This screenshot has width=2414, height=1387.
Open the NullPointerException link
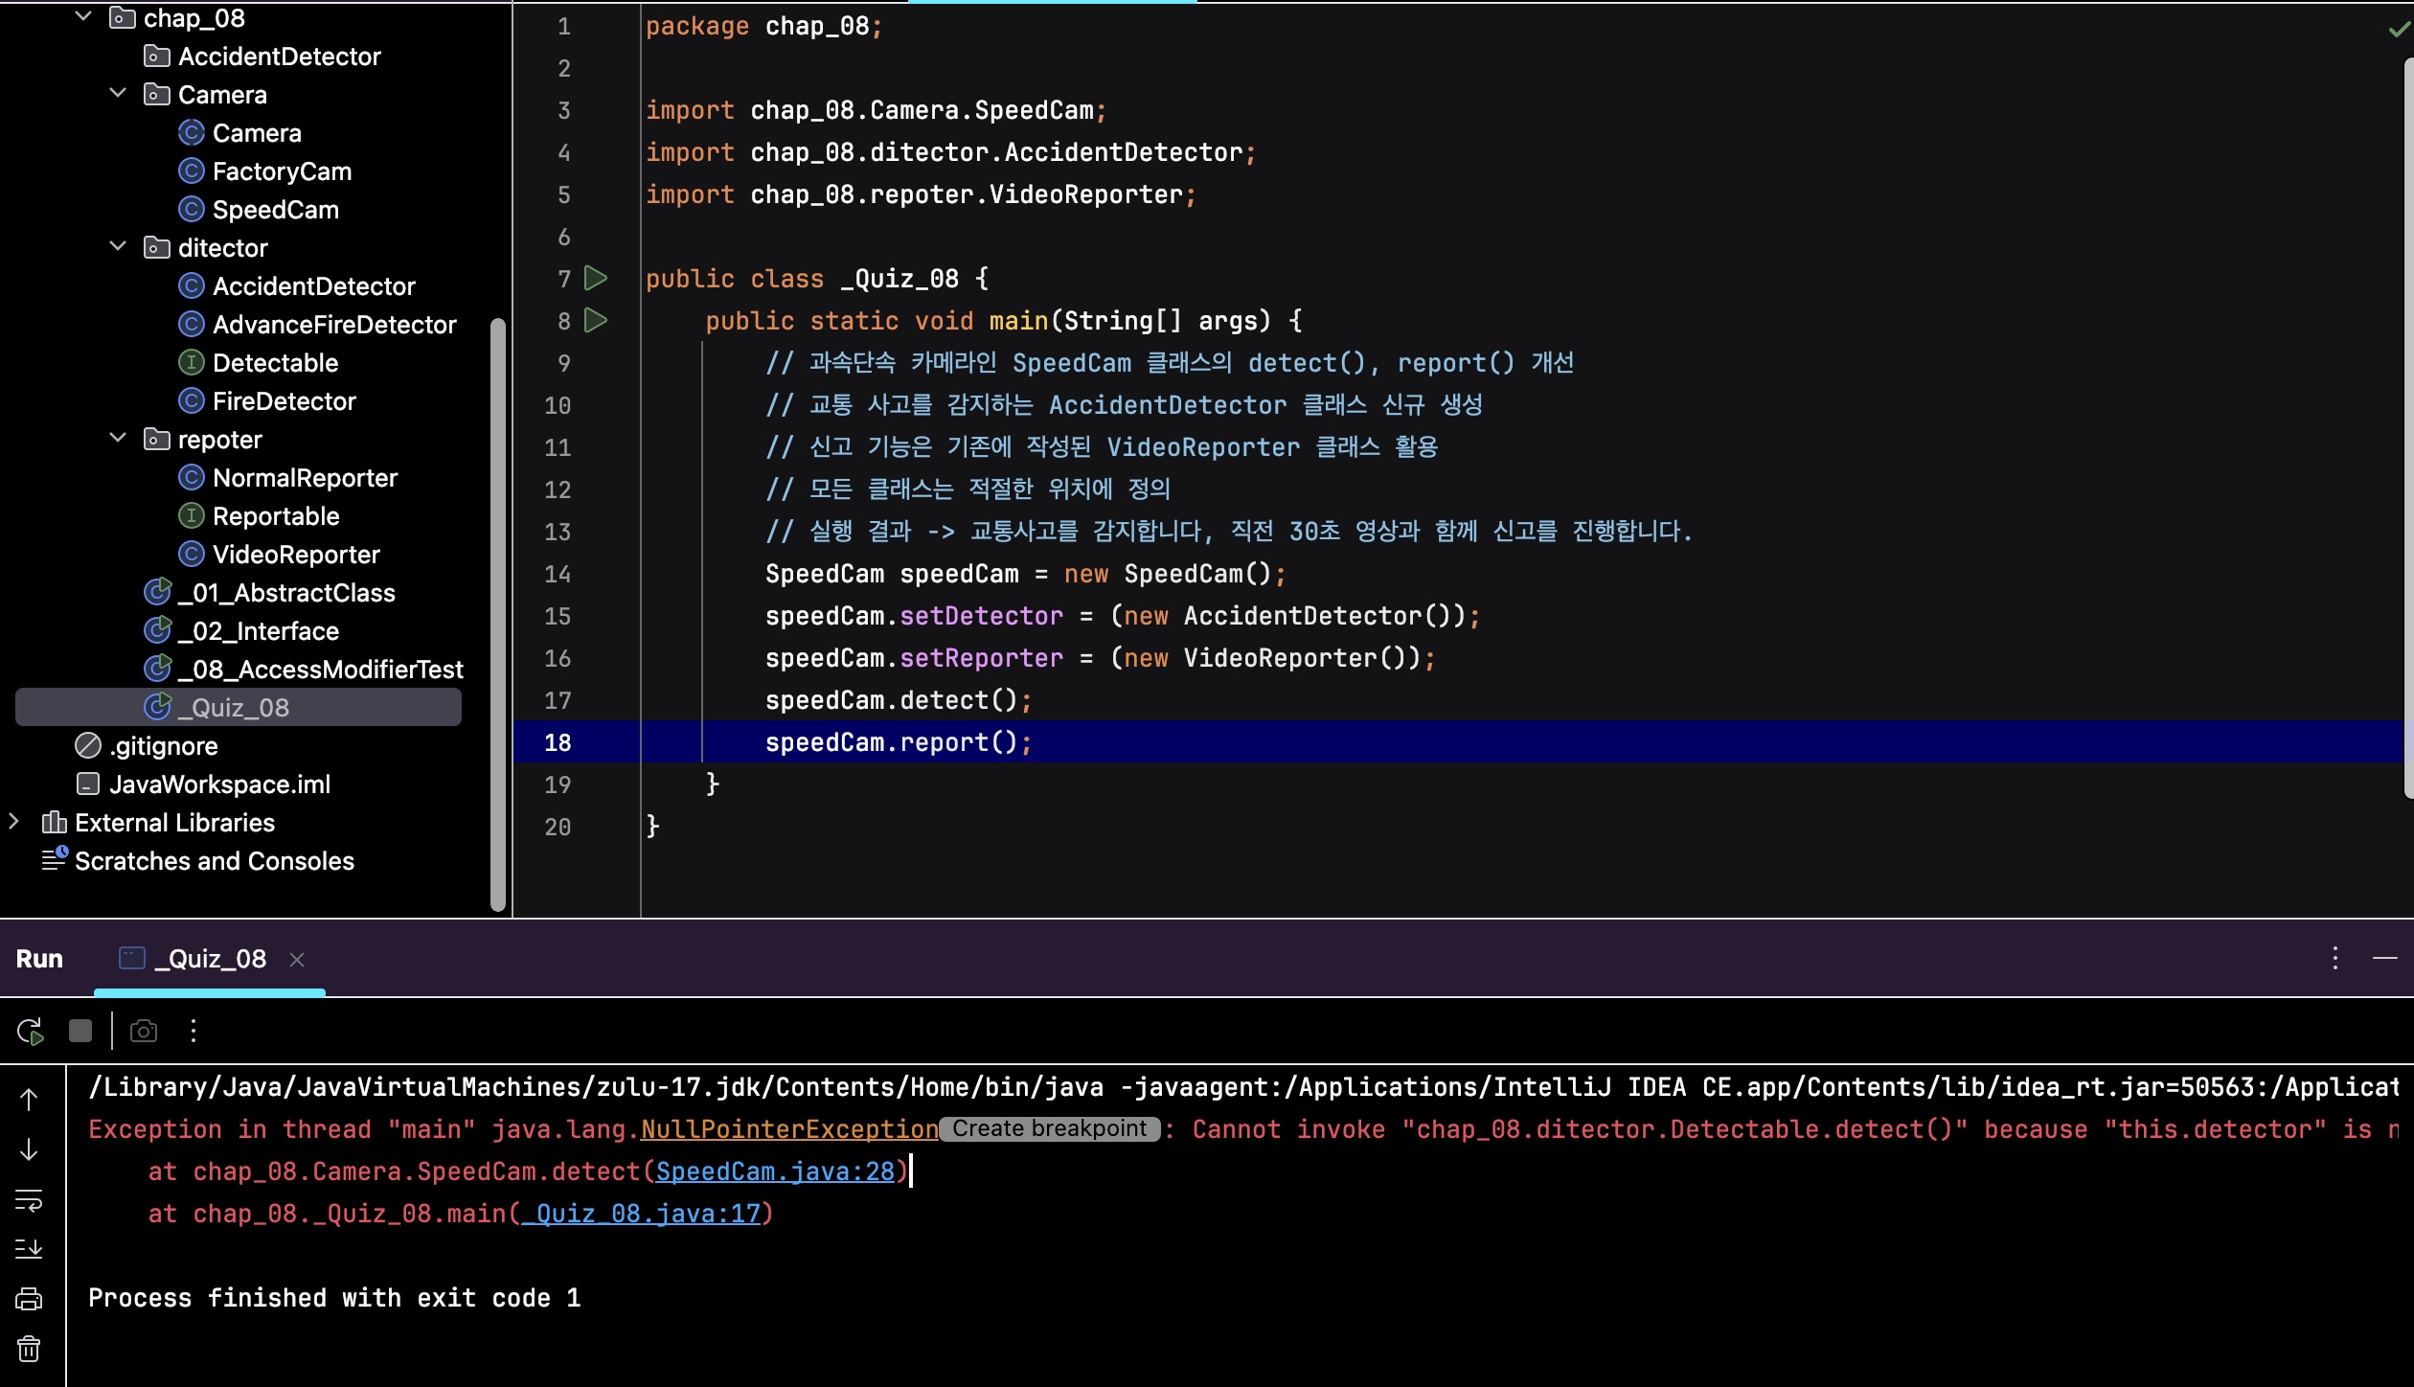pos(789,1129)
